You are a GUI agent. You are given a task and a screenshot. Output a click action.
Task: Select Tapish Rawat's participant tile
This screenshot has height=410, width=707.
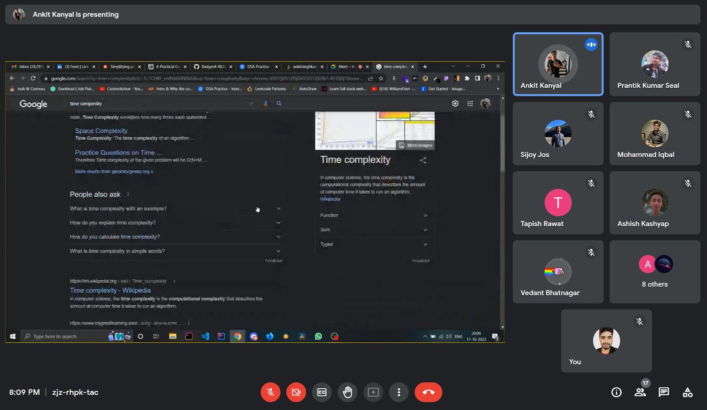pyautogui.click(x=558, y=203)
